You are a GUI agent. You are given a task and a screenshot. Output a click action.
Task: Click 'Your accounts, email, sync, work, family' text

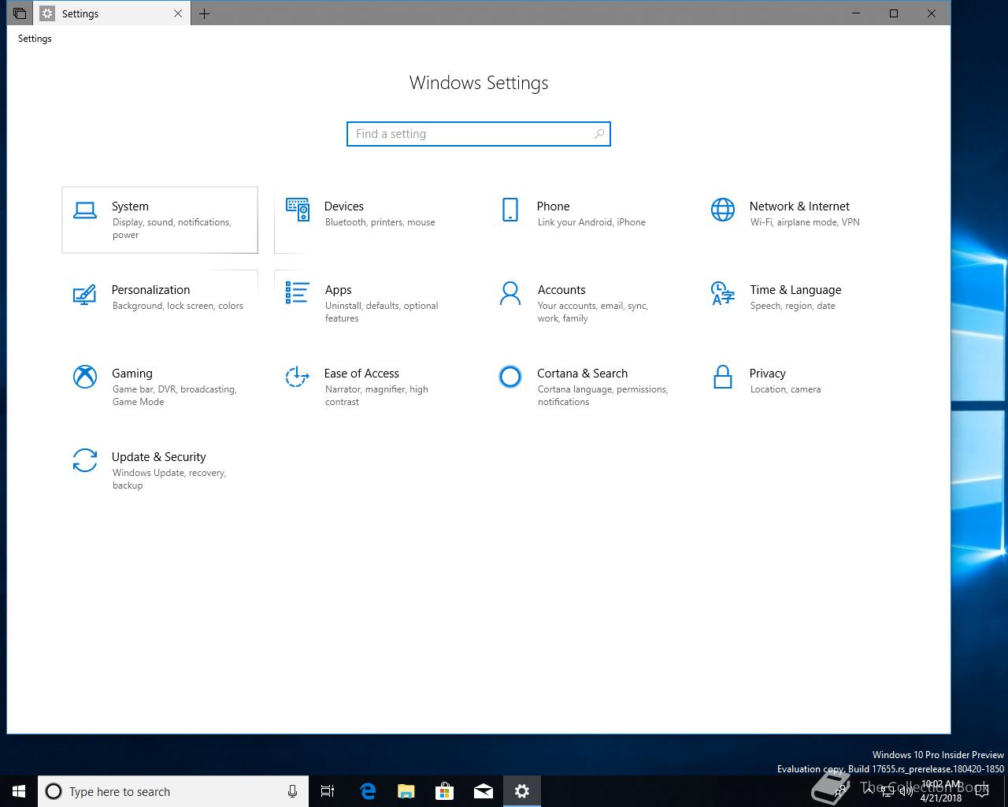tap(592, 312)
